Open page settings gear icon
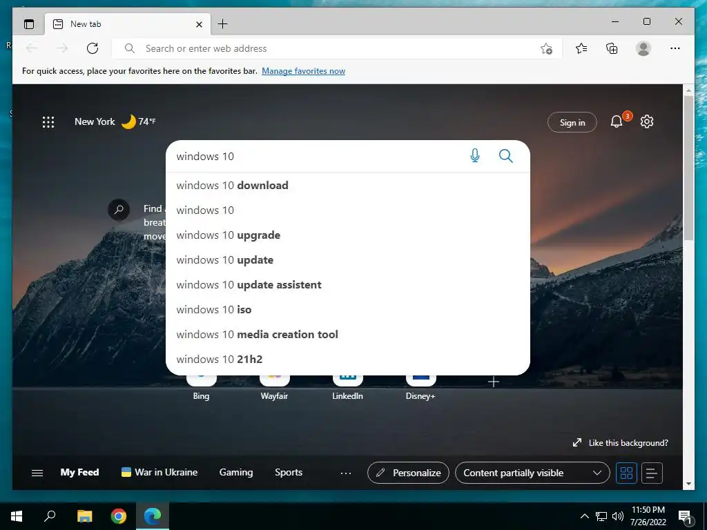This screenshot has height=530, width=707. point(647,121)
